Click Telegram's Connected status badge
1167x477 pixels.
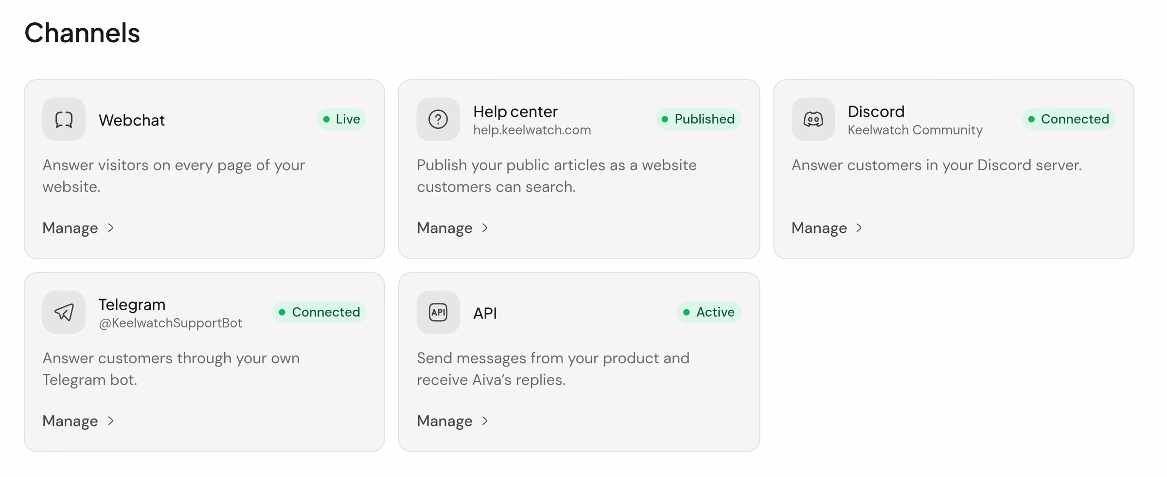(319, 312)
